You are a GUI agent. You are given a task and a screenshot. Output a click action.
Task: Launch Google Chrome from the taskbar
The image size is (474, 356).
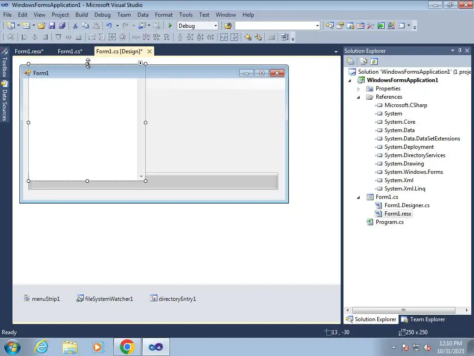[x=127, y=347]
